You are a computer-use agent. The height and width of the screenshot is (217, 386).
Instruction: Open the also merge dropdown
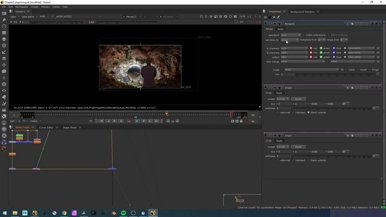tap(303, 61)
